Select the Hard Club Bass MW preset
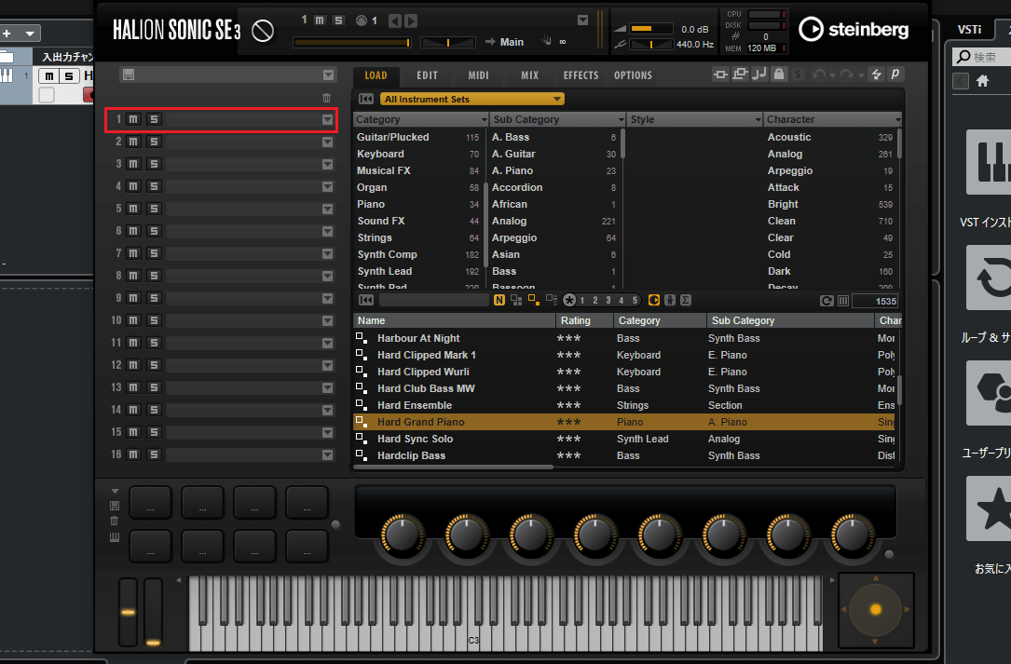The height and width of the screenshot is (664, 1011). coord(425,388)
